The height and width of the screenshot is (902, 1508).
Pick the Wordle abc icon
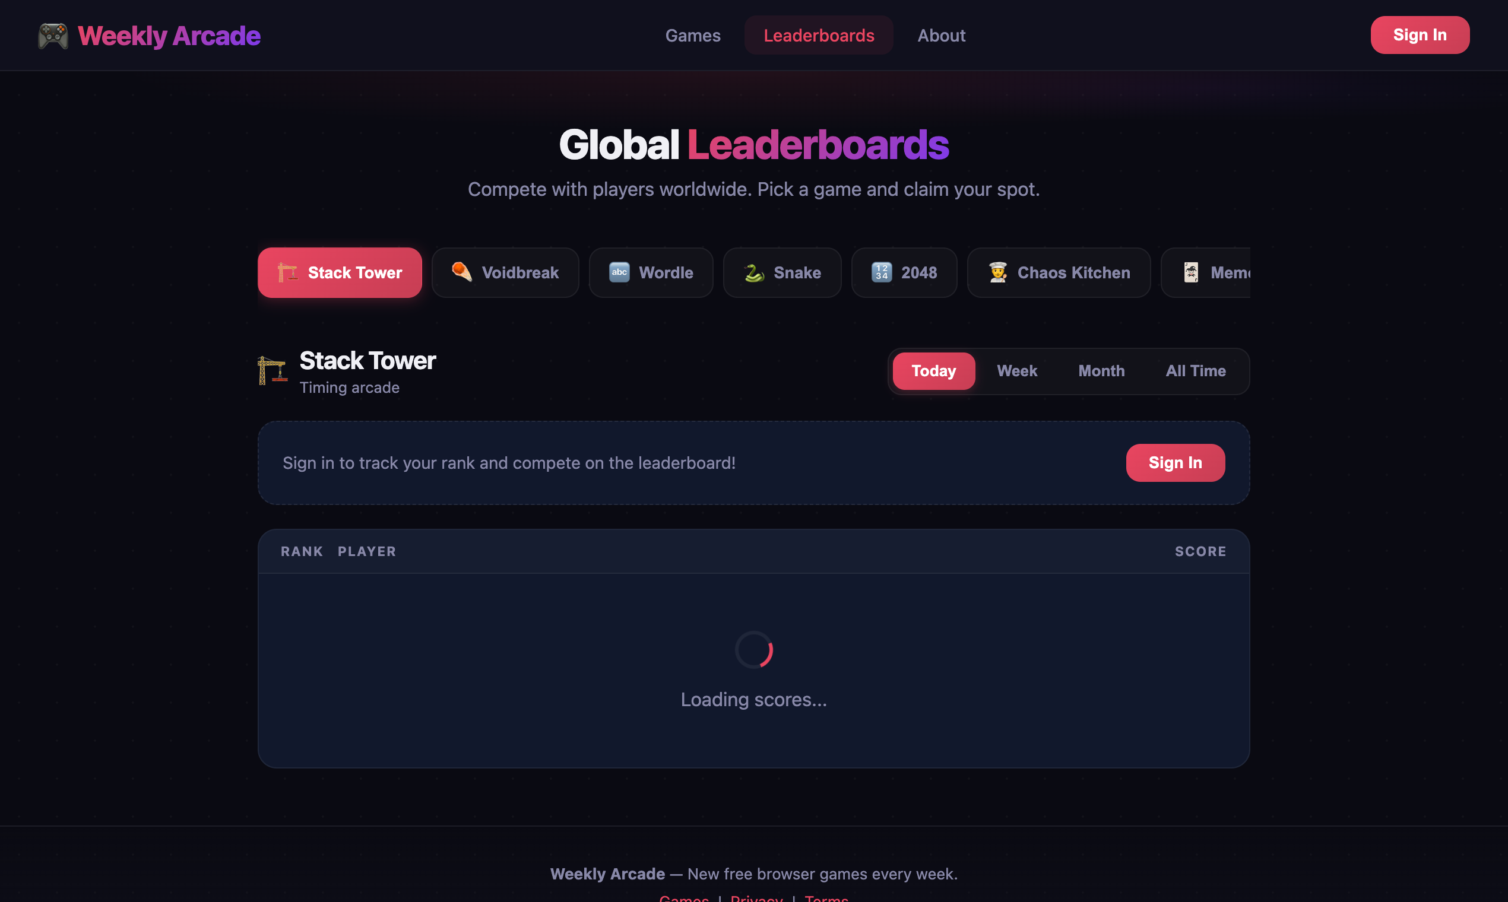[619, 272]
